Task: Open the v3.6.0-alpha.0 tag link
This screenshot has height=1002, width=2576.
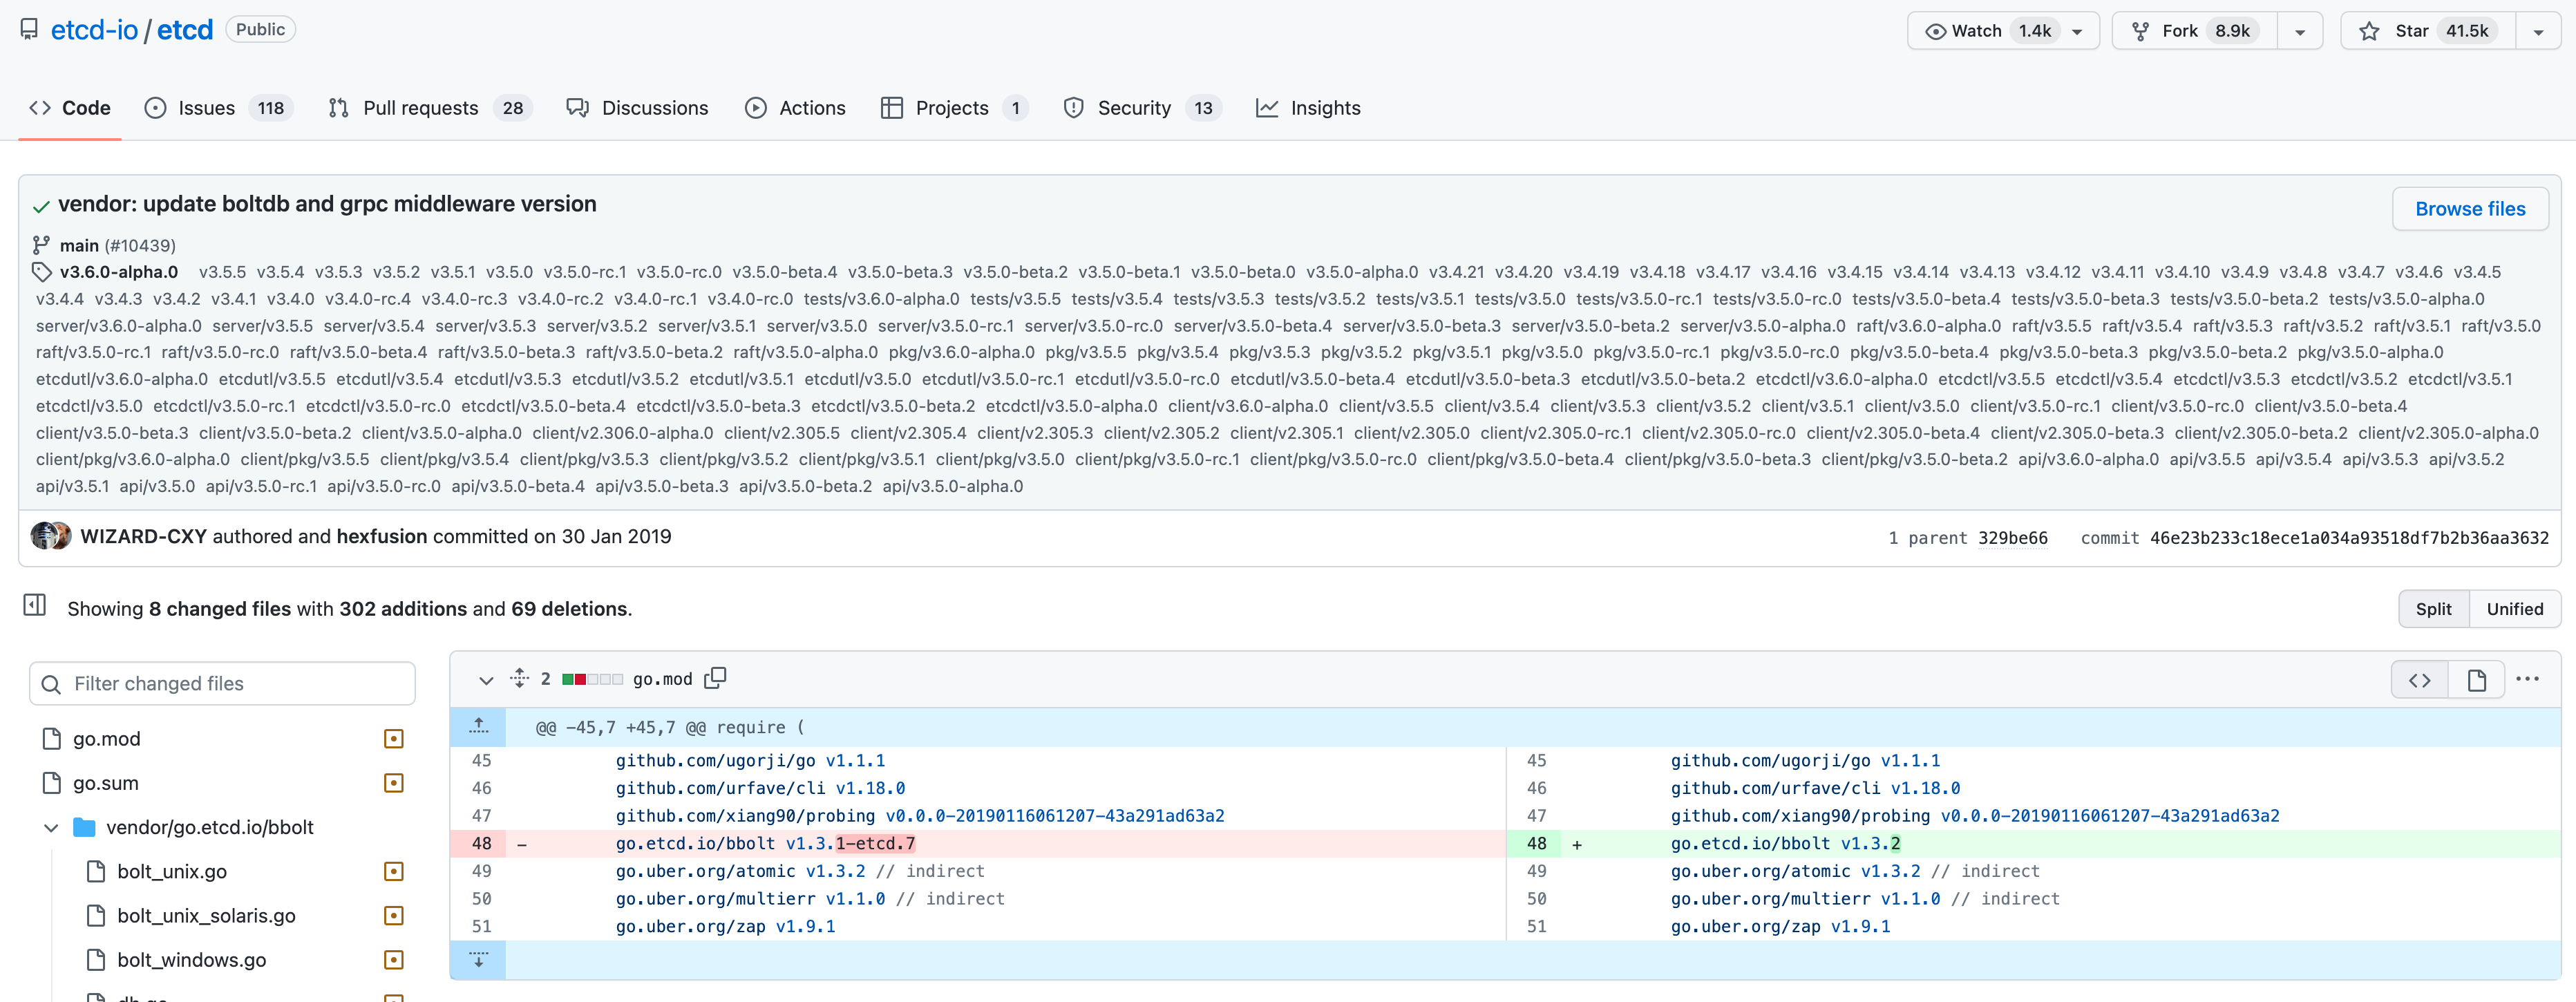Action: [x=119, y=272]
